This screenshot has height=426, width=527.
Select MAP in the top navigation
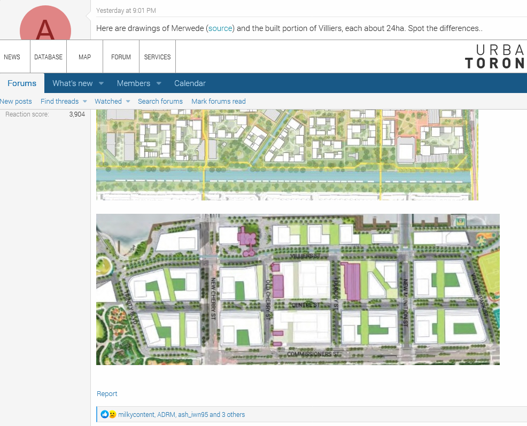84,57
